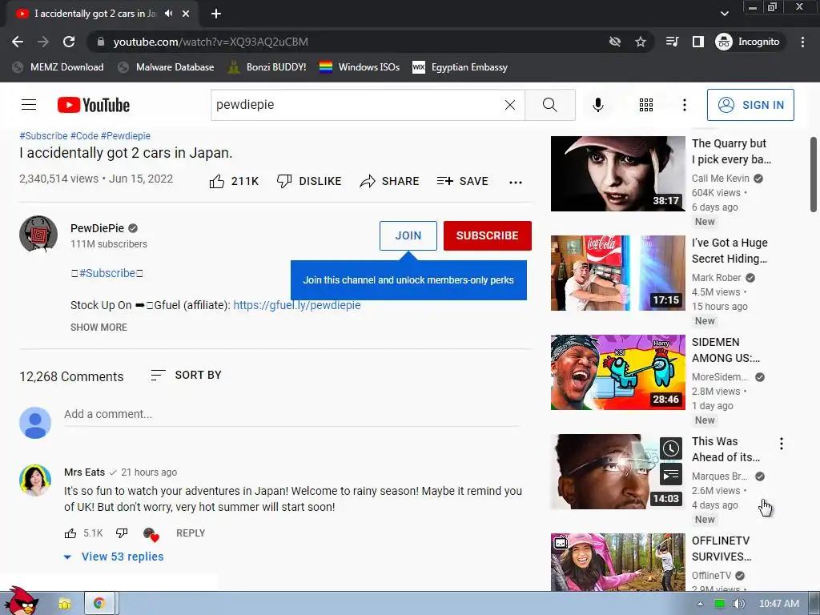Save video to a playlist
The image size is (820, 615).
[462, 182]
